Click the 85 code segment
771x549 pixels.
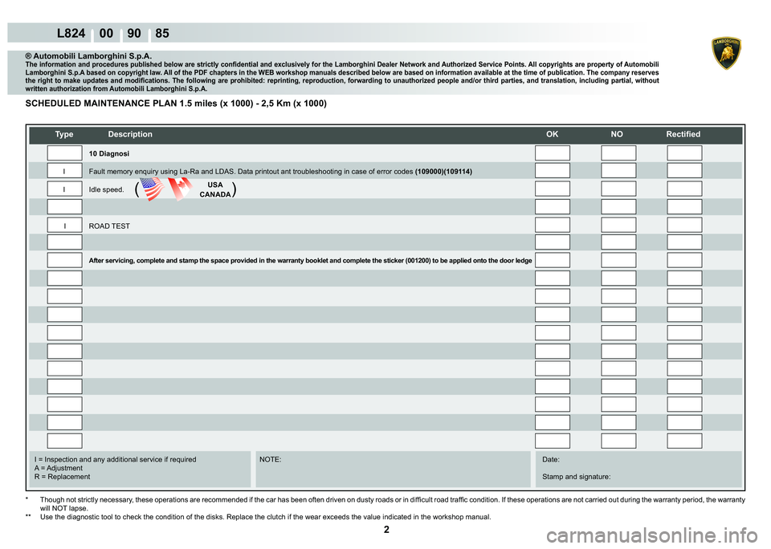162,34
